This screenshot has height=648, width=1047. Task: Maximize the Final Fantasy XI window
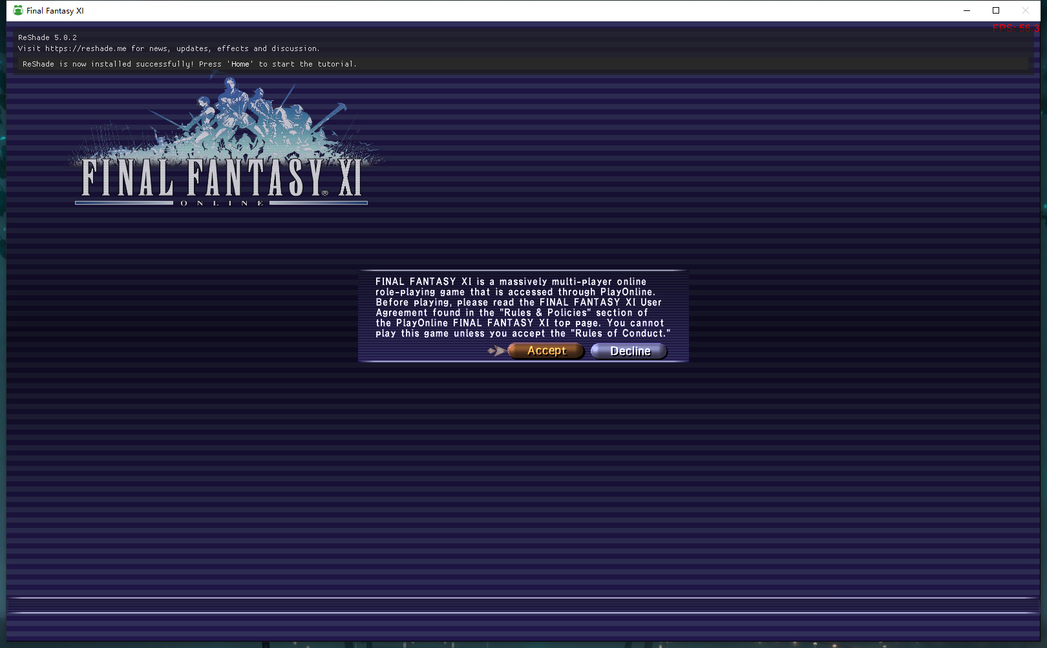995,10
